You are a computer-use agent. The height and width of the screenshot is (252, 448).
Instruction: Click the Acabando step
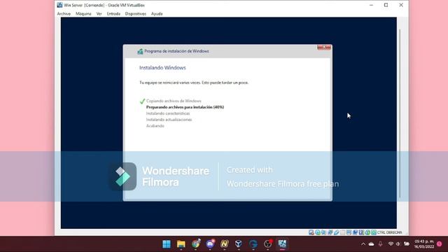pyautogui.click(x=155, y=126)
